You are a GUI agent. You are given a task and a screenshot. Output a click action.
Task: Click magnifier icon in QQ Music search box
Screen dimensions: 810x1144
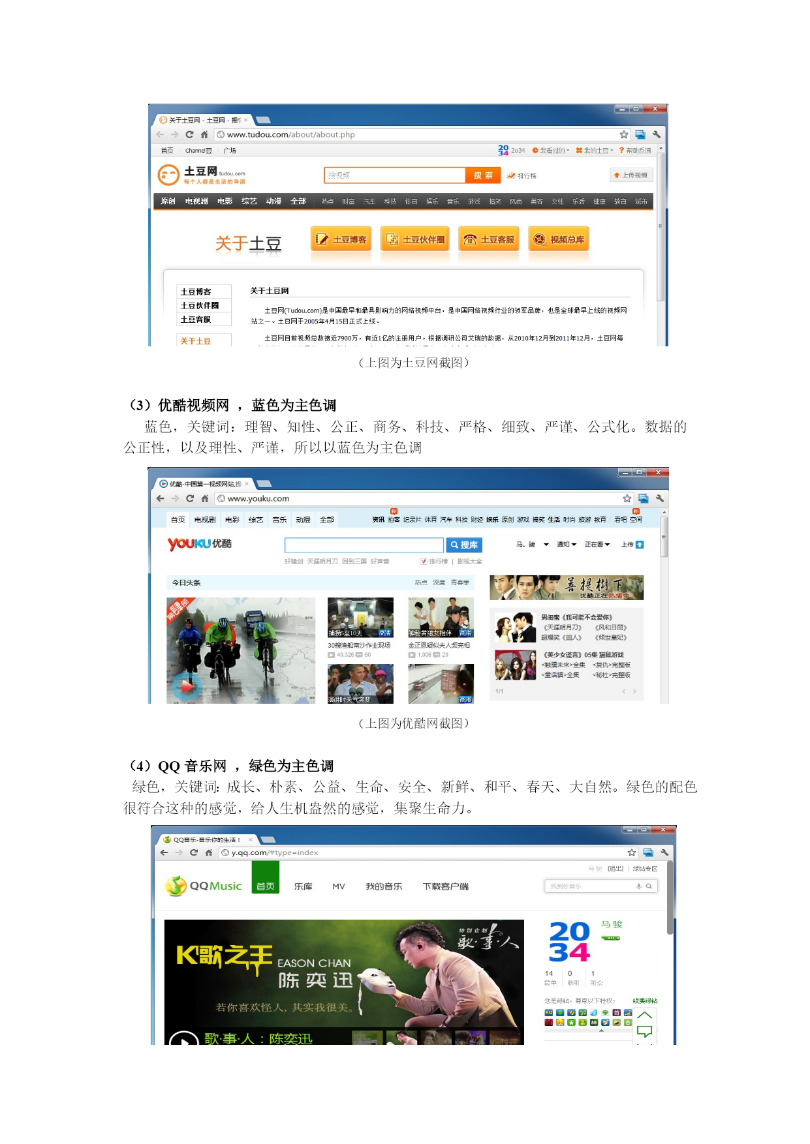(649, 886)
